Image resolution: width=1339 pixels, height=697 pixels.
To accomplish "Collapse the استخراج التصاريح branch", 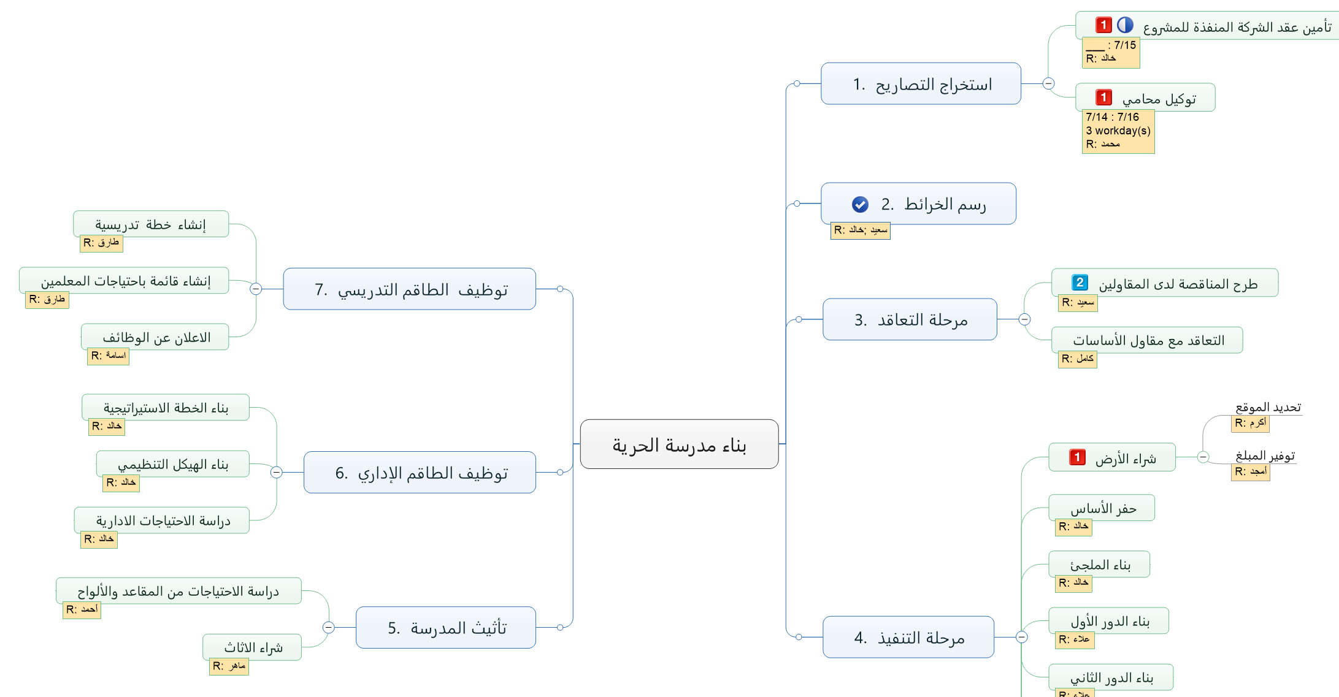I will point(1049,83).
